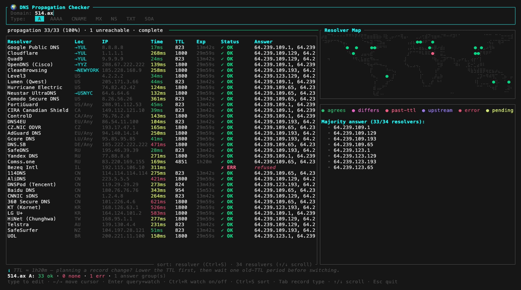Click the Loc column header
This screenshot has height=290, width=521.
(x=79, y=42)
